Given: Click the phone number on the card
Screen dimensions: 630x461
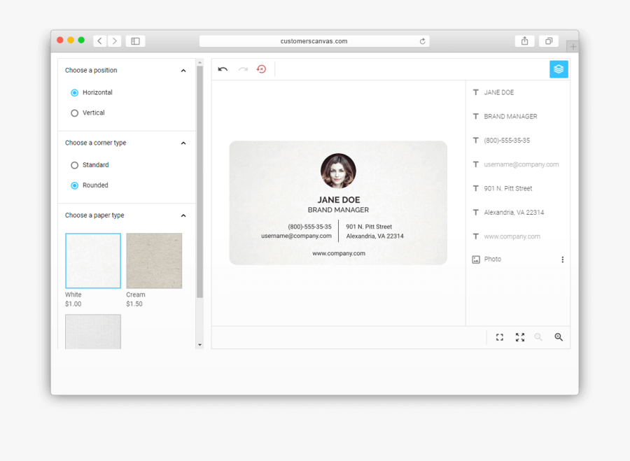Looking at the screenshot, I should click(x=310, y=227).
